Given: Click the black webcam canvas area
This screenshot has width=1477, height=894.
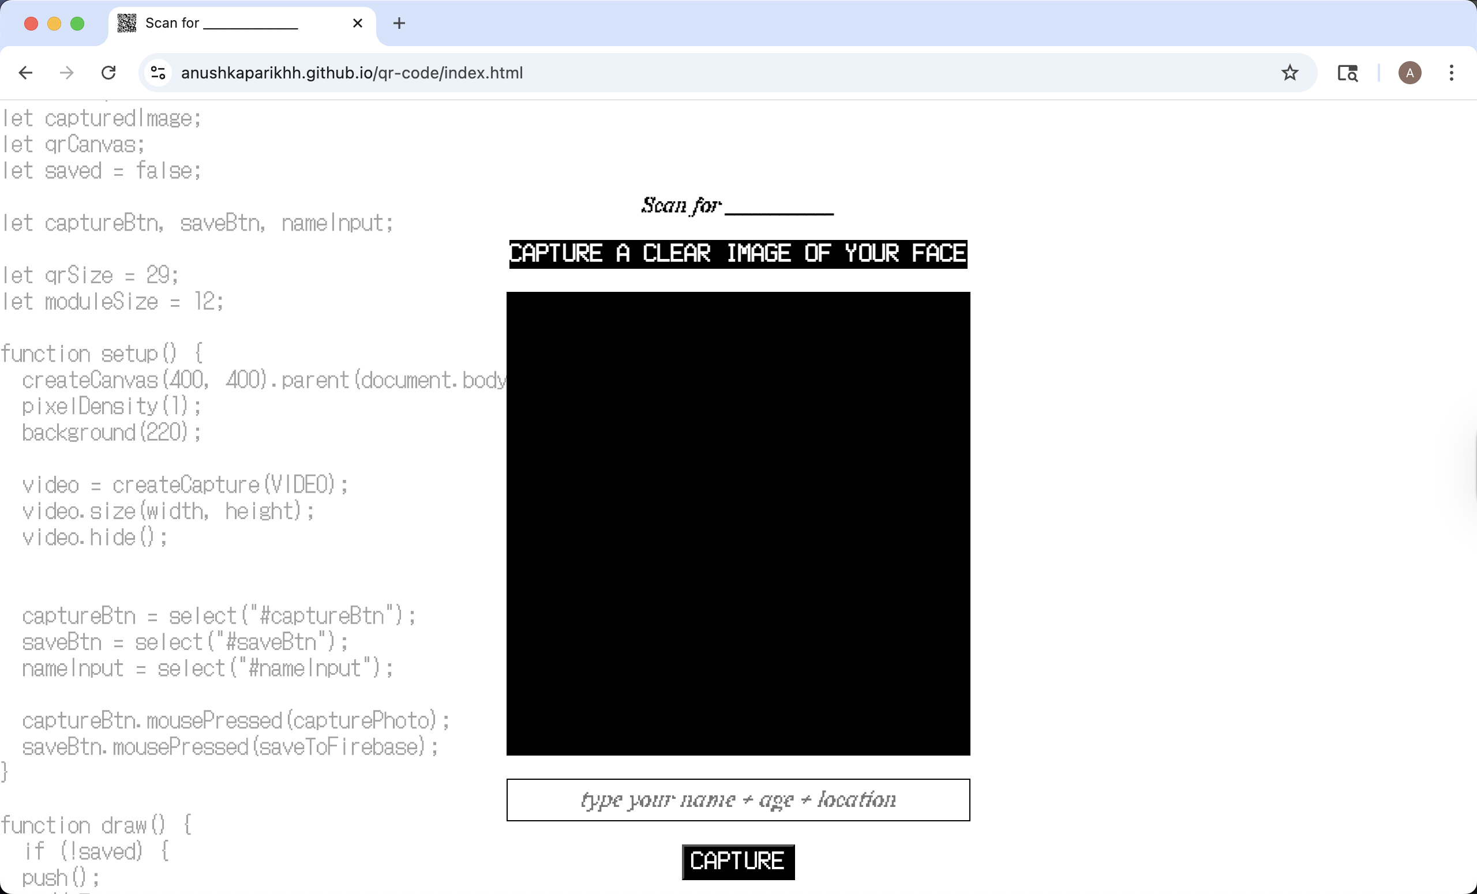Looking at the screenshot, I should (x=738, y=523).
